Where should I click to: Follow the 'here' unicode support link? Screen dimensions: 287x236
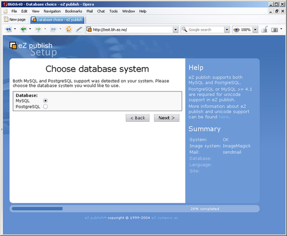tap(223, 117)
